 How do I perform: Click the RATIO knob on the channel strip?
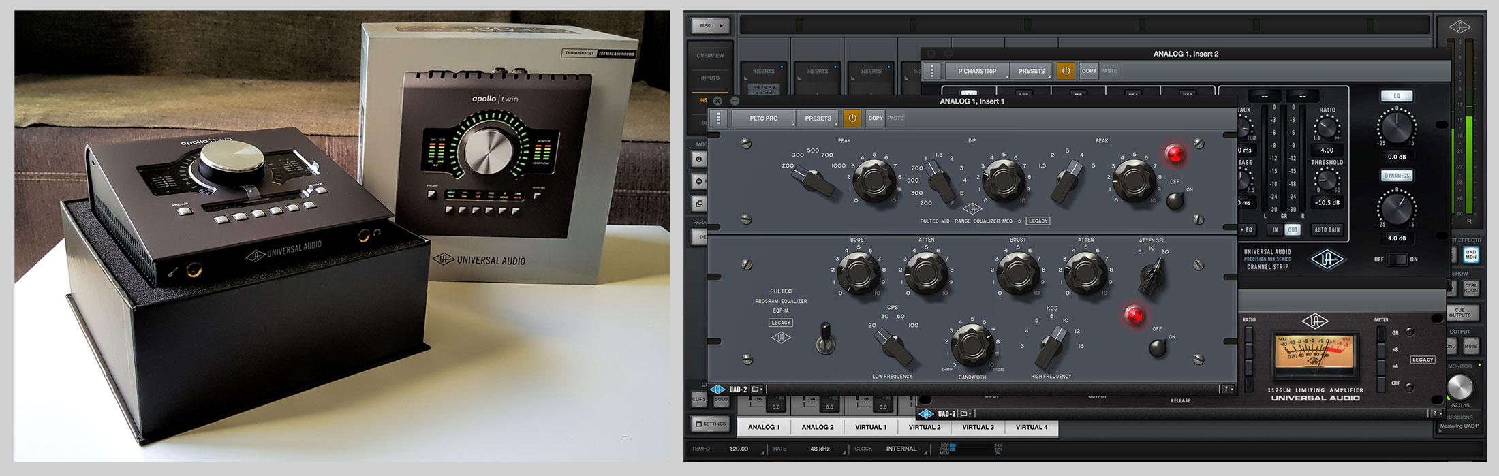coord(1326,128)
